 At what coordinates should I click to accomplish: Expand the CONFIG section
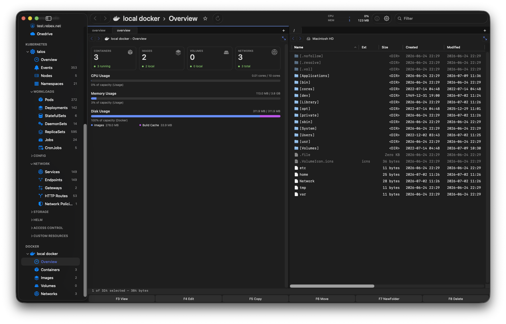[31, 156]
